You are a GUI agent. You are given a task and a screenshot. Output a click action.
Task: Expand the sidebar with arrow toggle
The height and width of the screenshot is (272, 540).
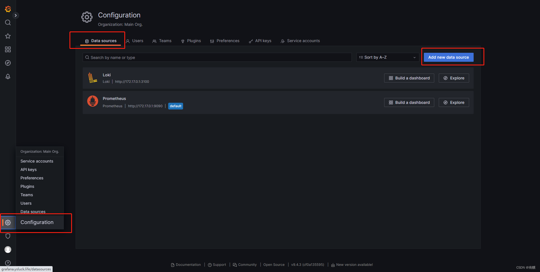point(16,15)
